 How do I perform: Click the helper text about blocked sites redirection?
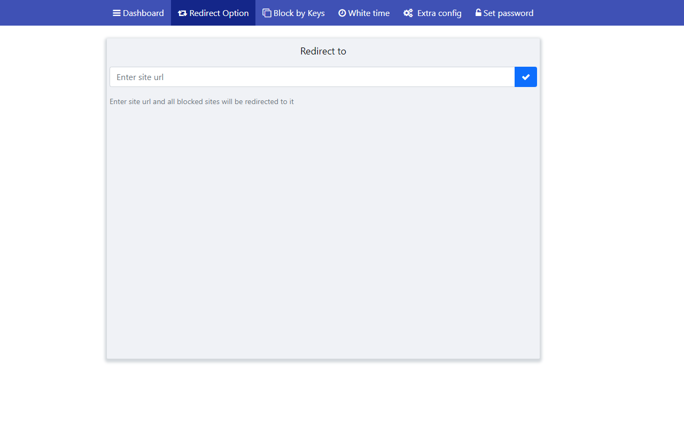click(x=201, y=101)
